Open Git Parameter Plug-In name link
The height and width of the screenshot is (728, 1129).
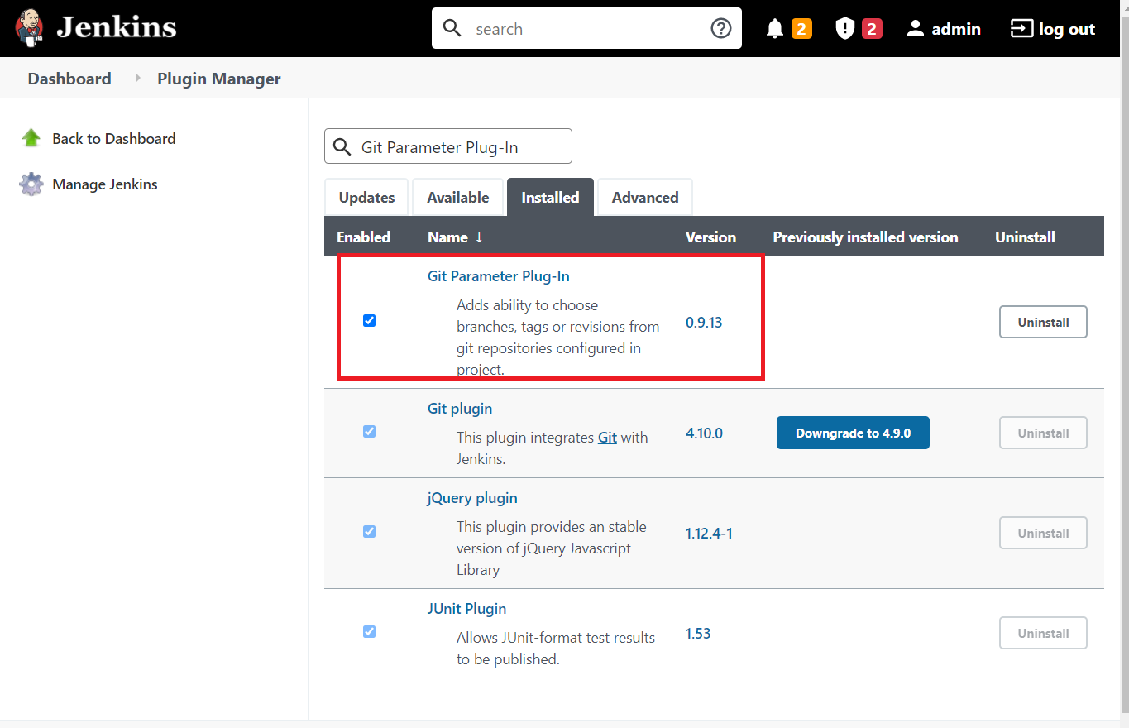point(498,276)
